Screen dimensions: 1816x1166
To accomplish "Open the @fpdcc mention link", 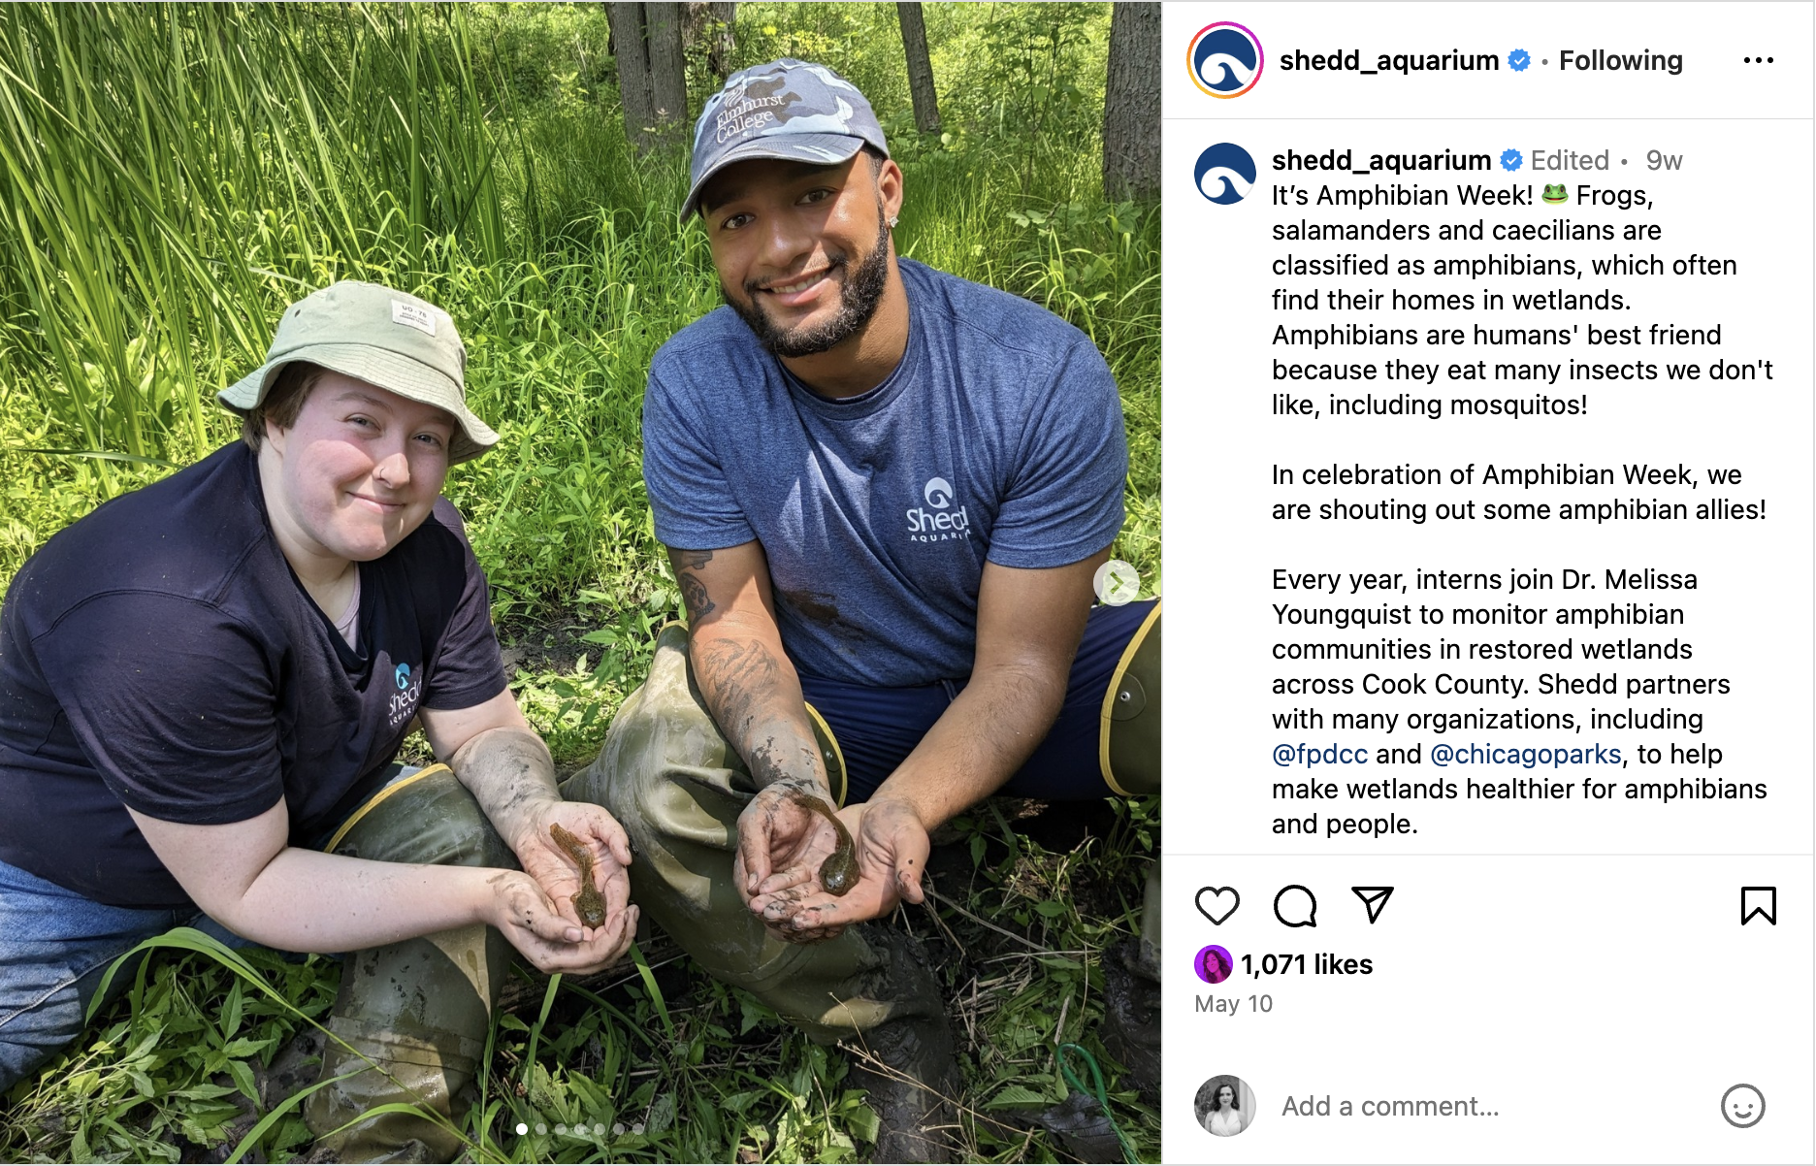I will (1319, 754).
